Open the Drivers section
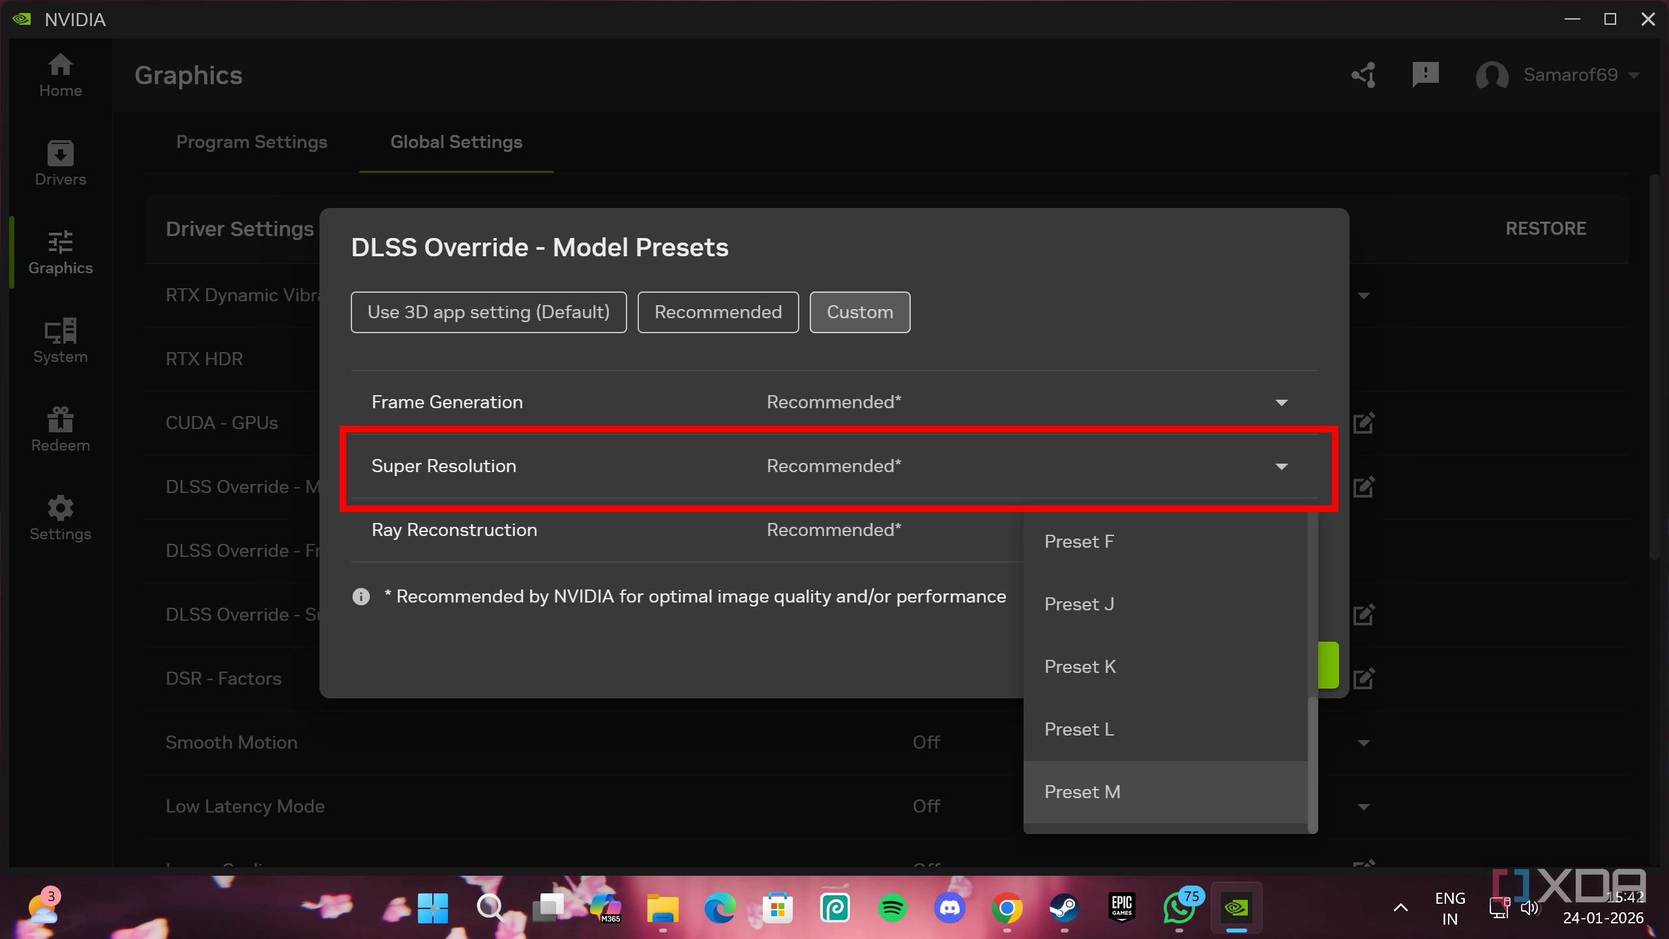Screen dimensions: 1669x939 (x=60, y=164)
